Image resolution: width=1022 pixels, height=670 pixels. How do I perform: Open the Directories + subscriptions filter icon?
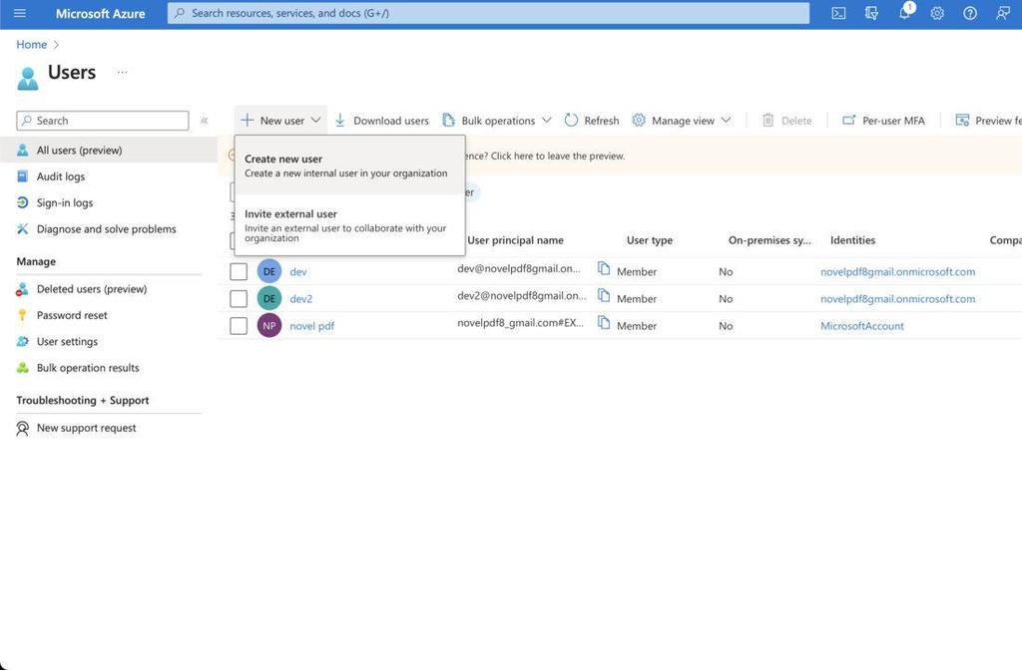tap(871, 13)
